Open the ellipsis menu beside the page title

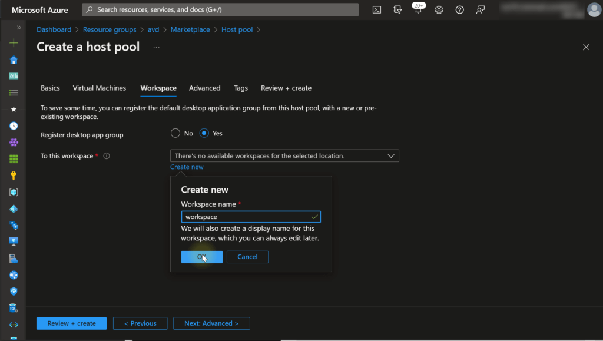coord(157,47)
